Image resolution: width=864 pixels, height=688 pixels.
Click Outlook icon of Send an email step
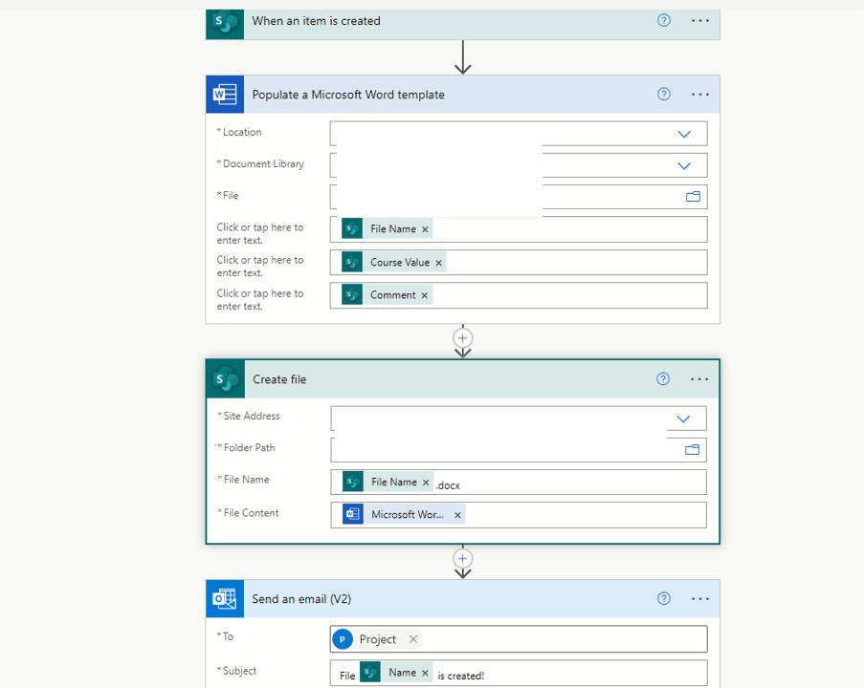225,599
